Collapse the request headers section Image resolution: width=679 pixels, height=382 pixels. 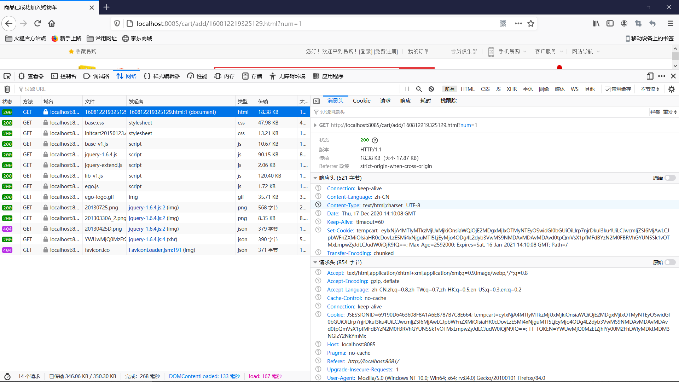tap(315, 262)
